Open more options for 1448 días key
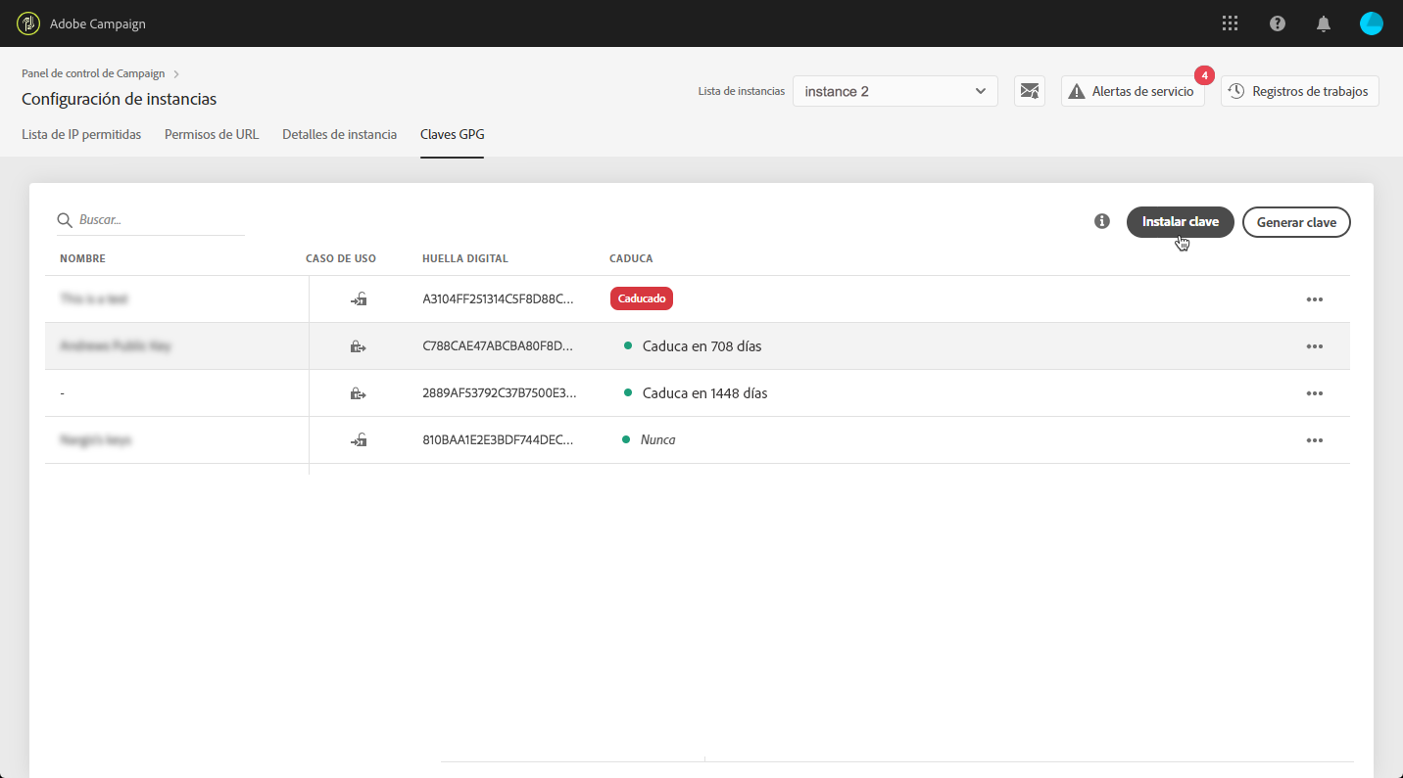This screenshot has height=778, width=1403. click(x=1315, y=393)
